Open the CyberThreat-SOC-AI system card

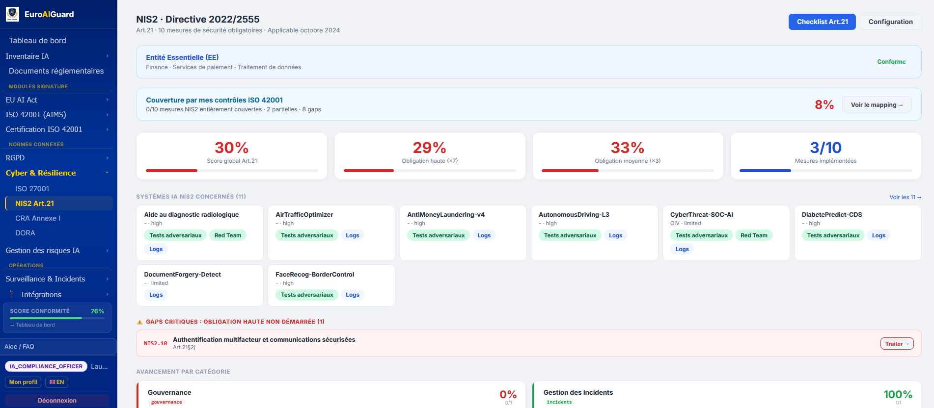point(726,233)
